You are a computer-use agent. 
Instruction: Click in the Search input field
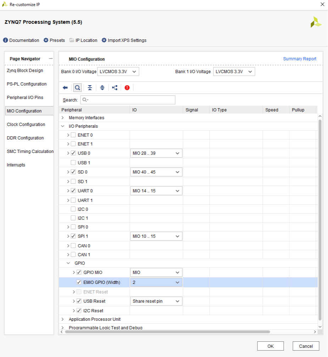pos(128,100)
